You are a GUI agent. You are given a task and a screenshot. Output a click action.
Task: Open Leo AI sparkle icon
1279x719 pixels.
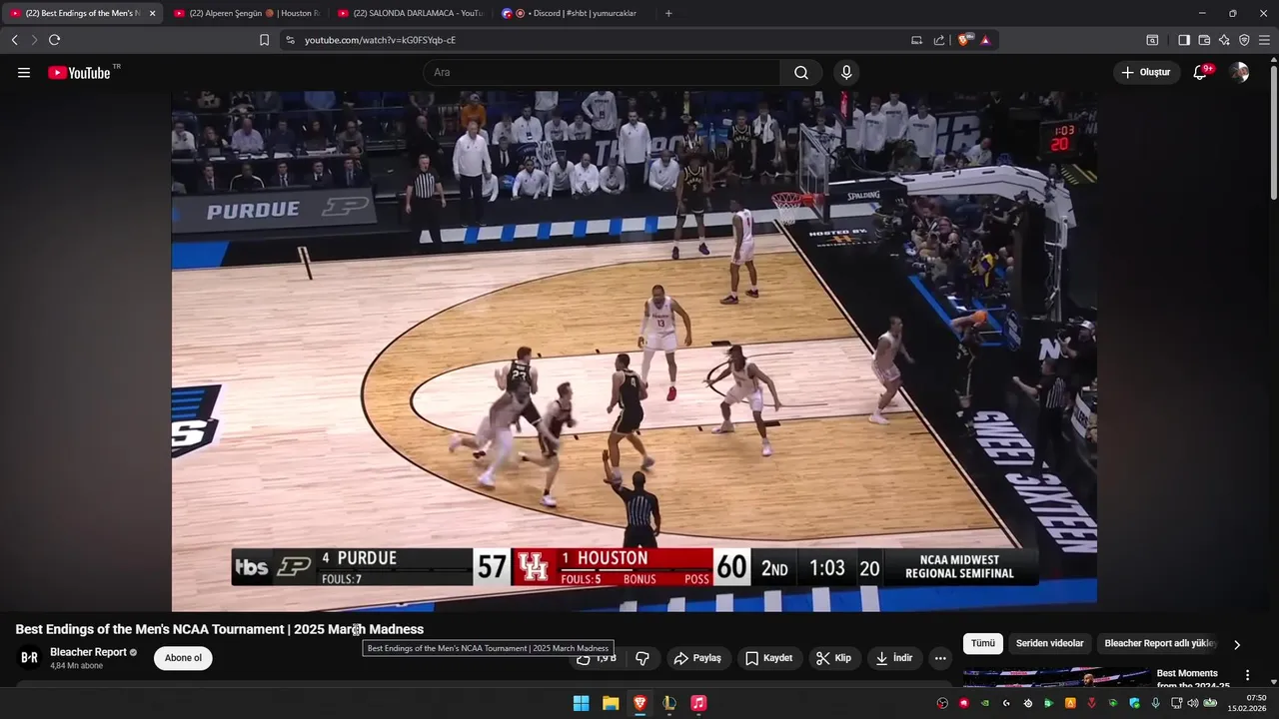click(1224, 40)
